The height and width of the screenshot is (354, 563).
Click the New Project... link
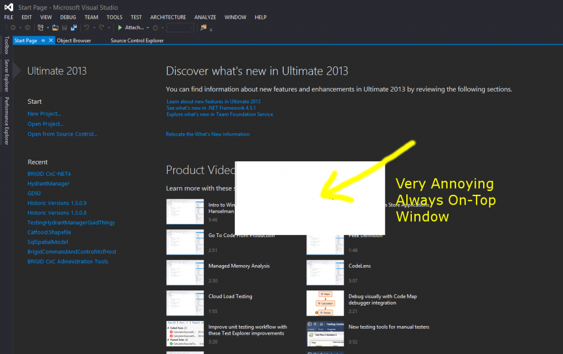[45, 114]
